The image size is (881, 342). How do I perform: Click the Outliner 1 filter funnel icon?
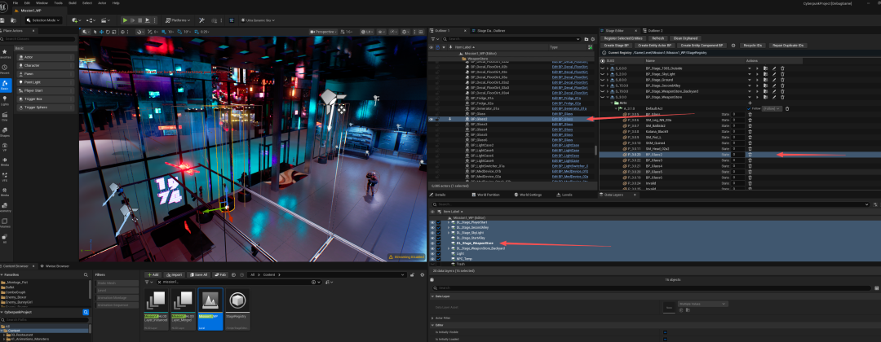click(x=434, y=39)
